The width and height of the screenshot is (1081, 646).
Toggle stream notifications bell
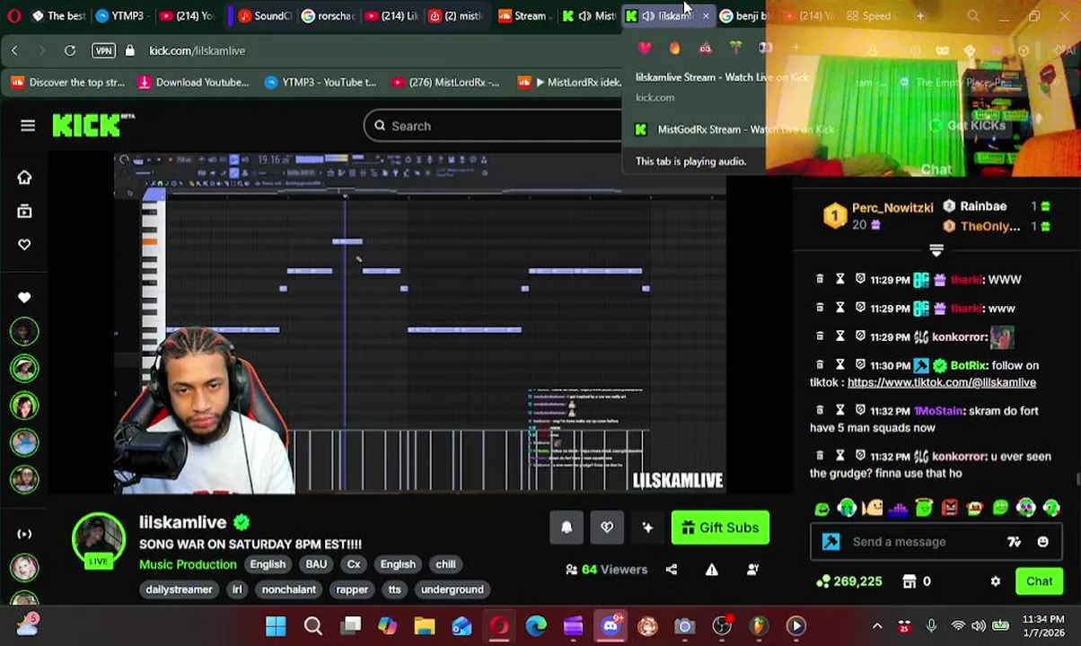pyautogui.click(x=567, y=528)
